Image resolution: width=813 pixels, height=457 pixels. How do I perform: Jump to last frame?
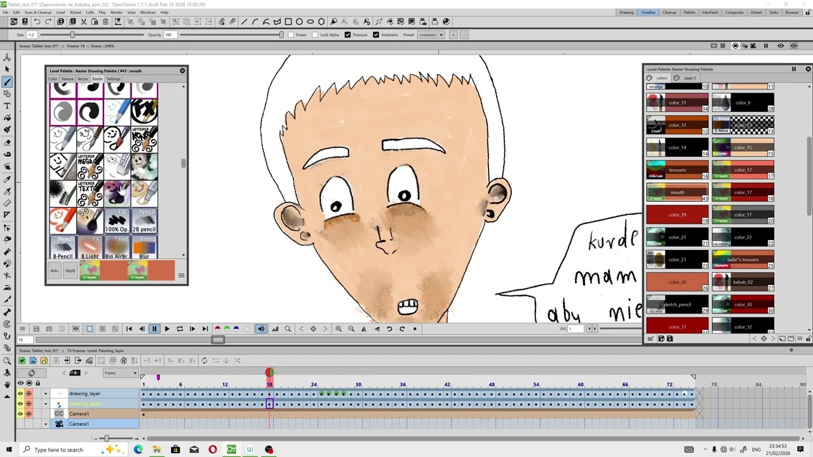tap(205, 329)
